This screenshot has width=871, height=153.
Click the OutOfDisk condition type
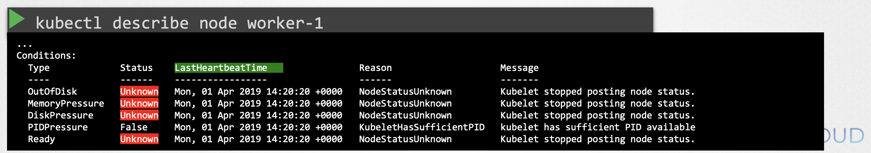point(52,91)
